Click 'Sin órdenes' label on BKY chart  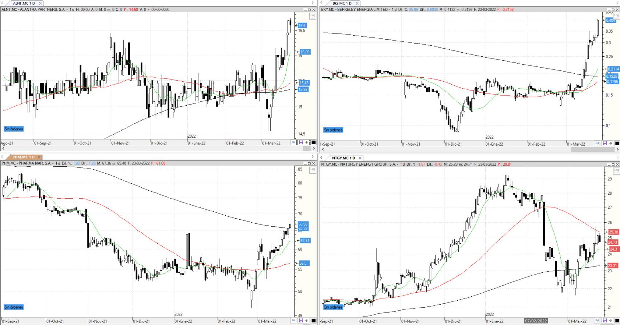point(333,130)
